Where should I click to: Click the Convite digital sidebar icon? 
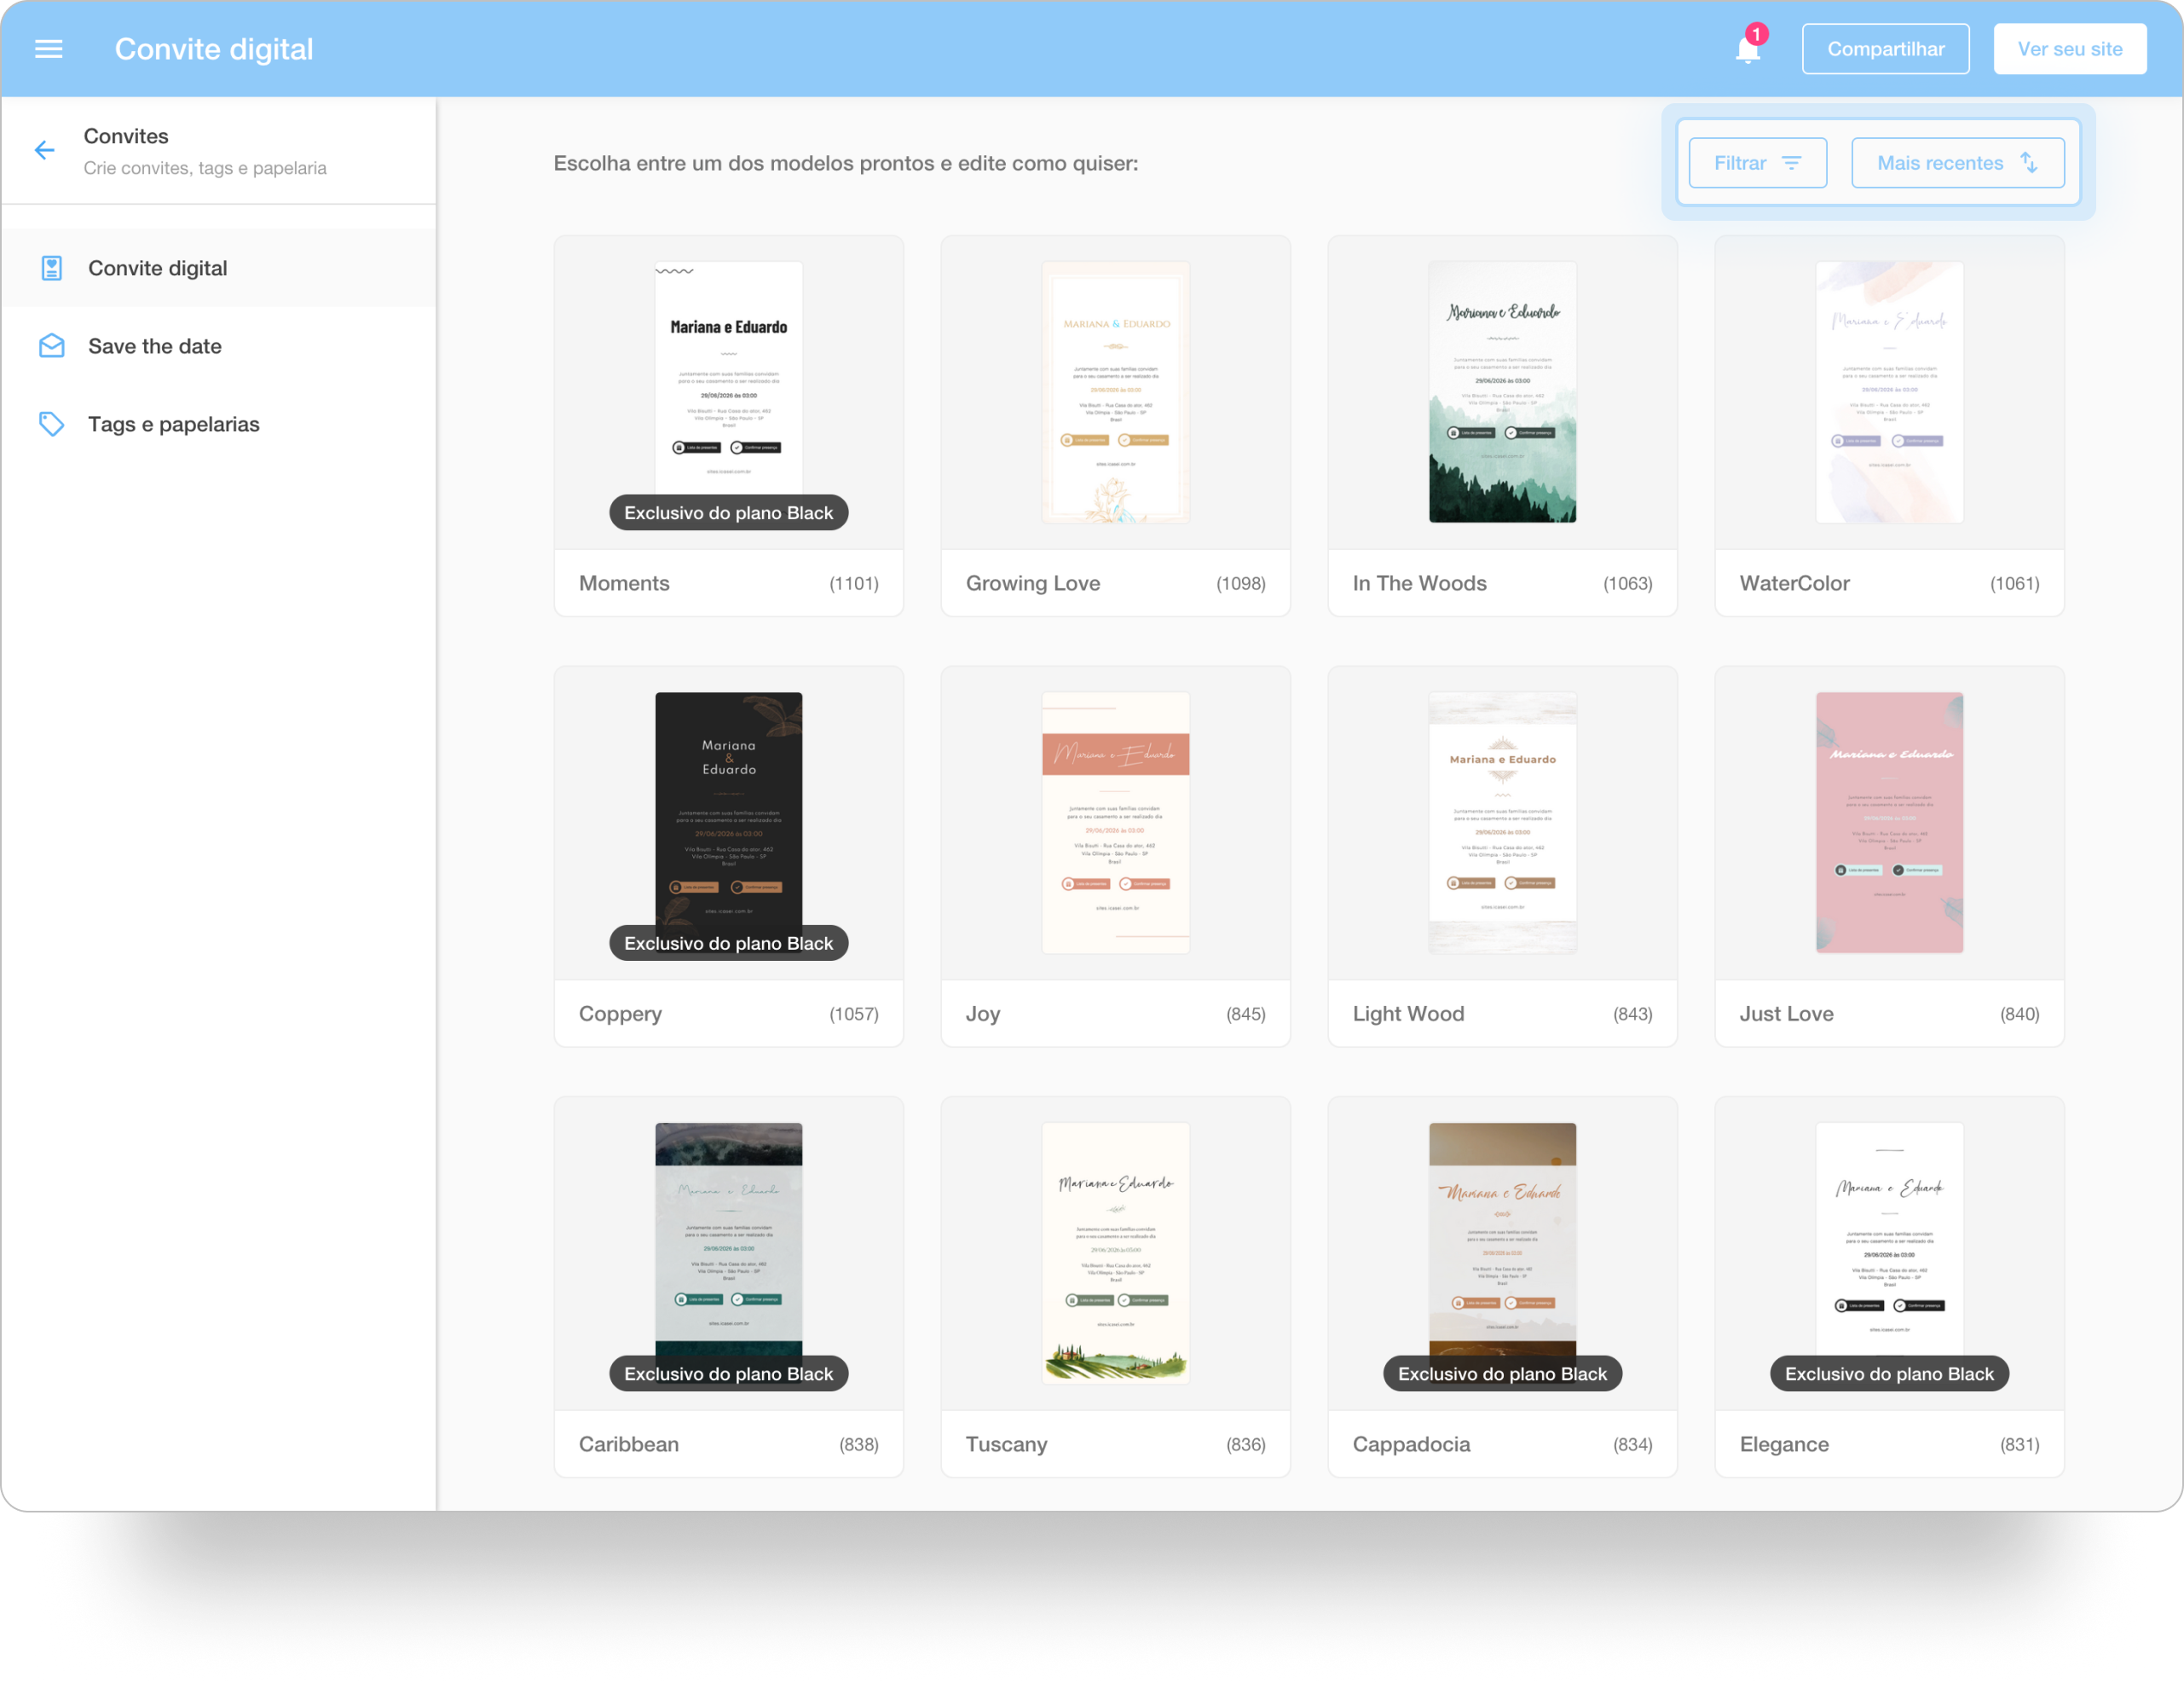tap(51, 268)
